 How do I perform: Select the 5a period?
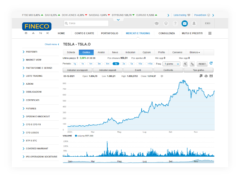tap(132, 64)
